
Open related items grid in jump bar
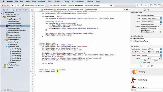click(32, 10)
